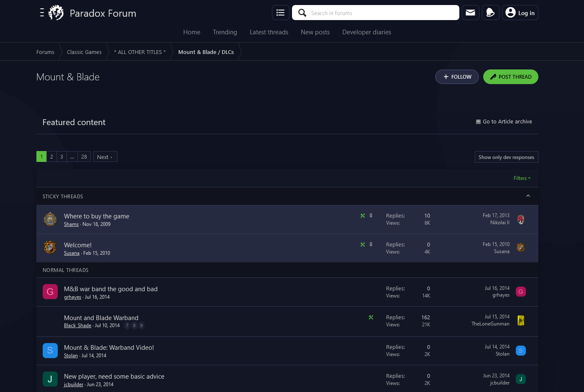Toggle Show only dev responses
This screenshot has height=392, width=584.
pyautogui.click(x=506, y=157)
